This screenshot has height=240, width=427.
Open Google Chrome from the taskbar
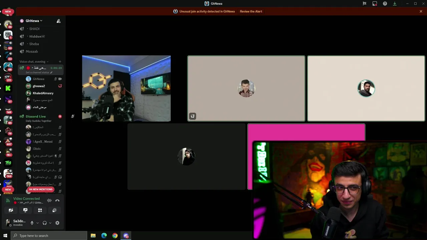click(x=115, y=236)
